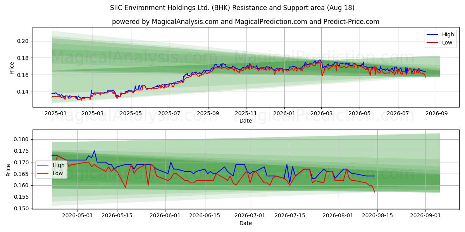
Task: Click the 2026-05-01 date tick label
Action: coord(77,216)
